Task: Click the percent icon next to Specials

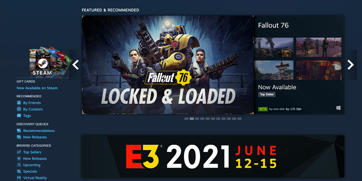Action: coord(19,171)
